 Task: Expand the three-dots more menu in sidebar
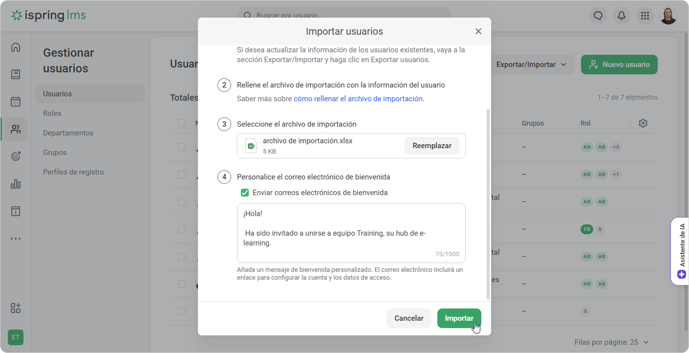pyautogui.click(x=16, y=239)
